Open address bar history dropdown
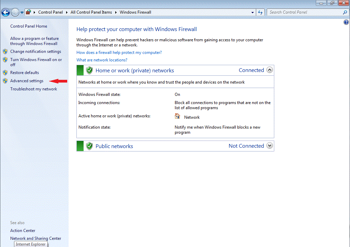This screenshot has width=350, height=247. tap(252, 13)
